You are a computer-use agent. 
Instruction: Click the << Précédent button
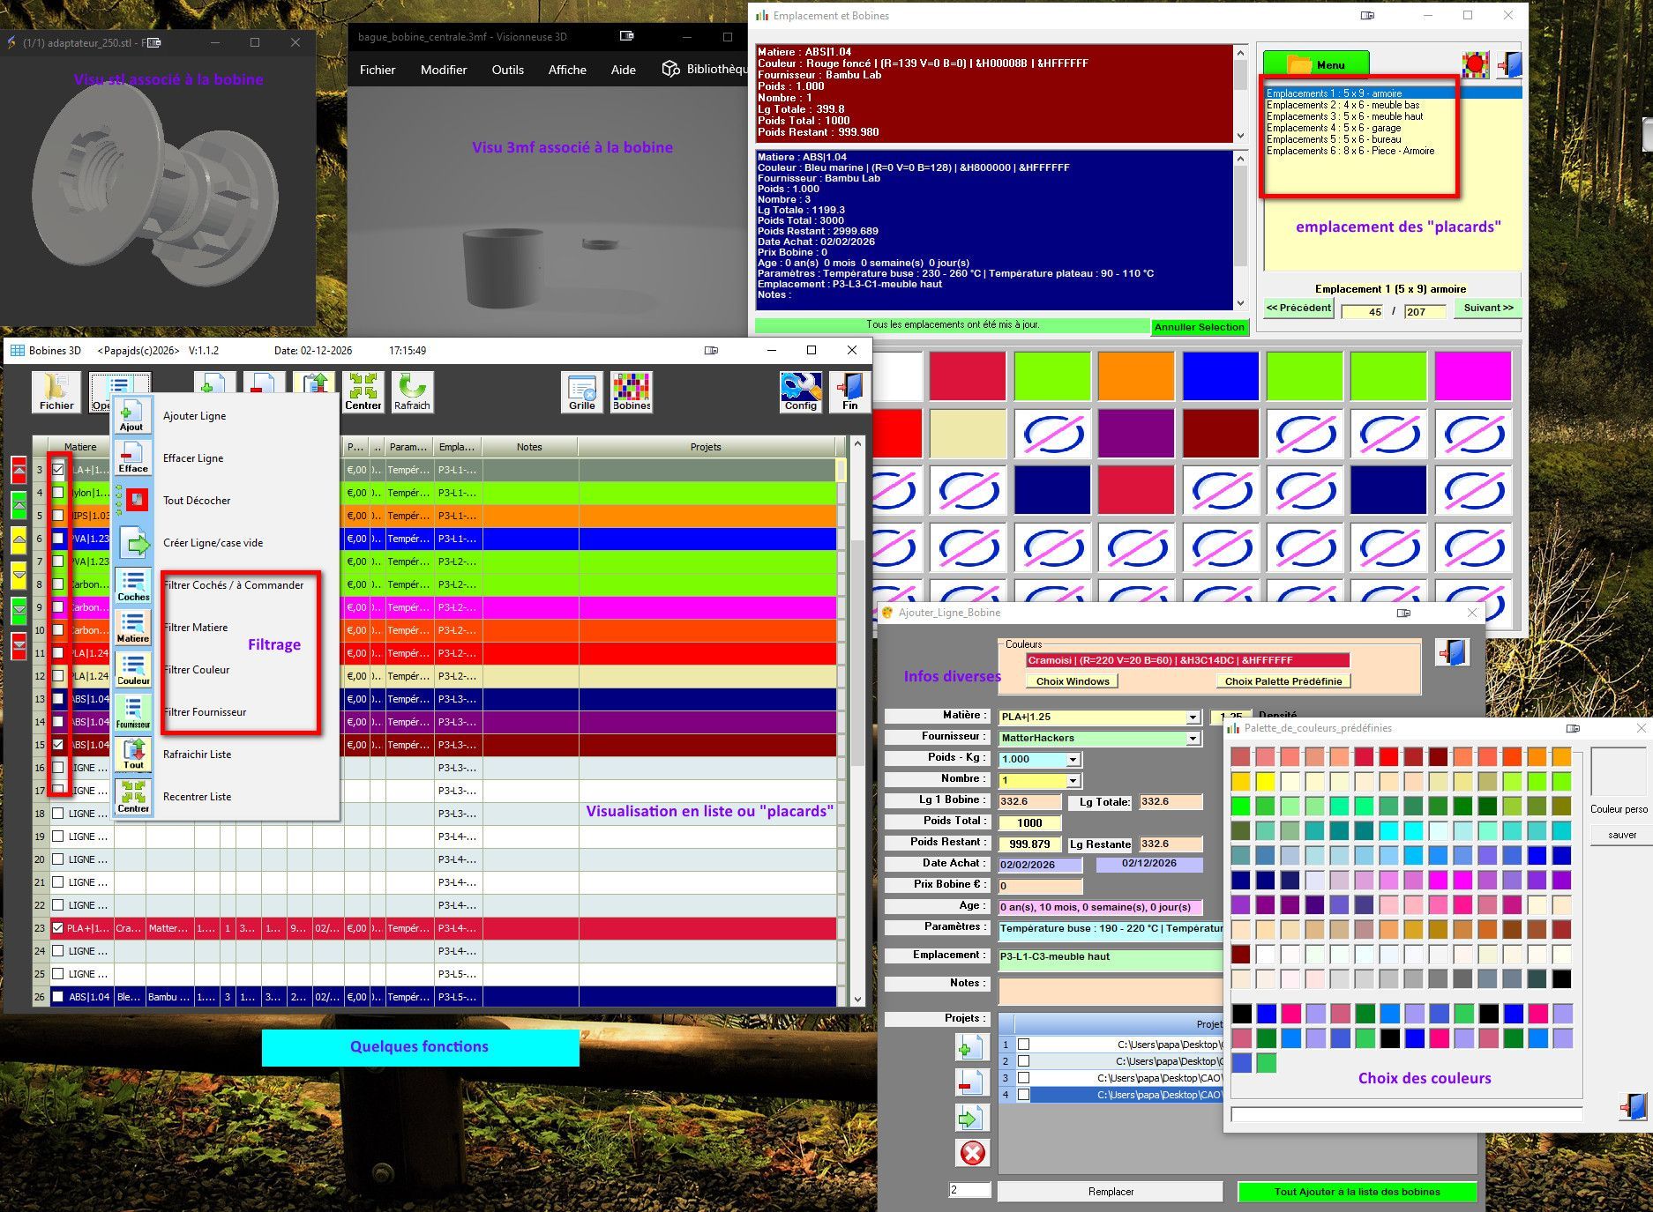point(1298,309)
